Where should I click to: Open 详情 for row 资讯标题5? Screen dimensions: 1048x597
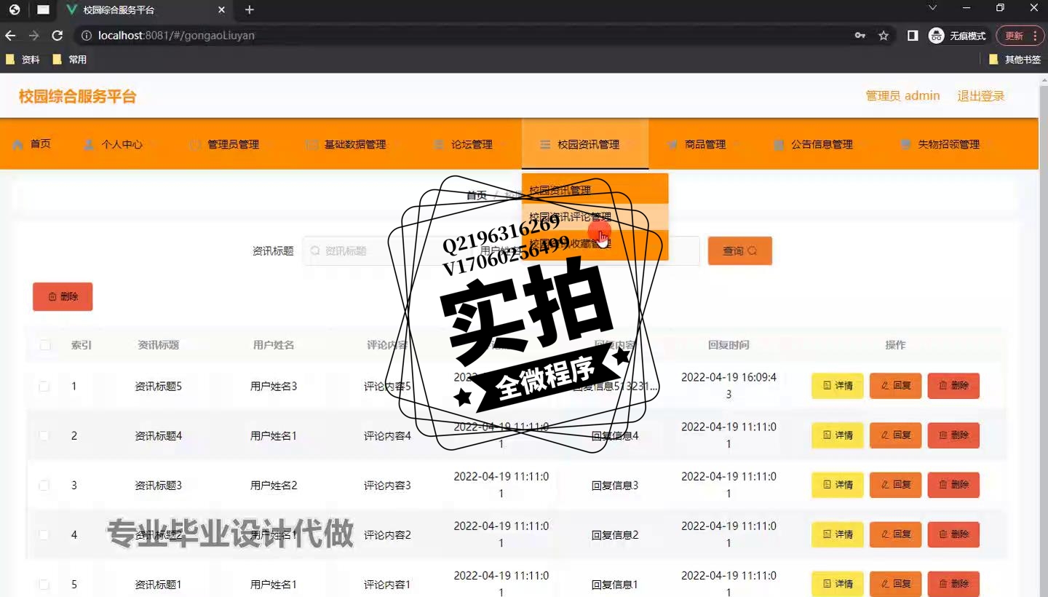click(838, 386)
